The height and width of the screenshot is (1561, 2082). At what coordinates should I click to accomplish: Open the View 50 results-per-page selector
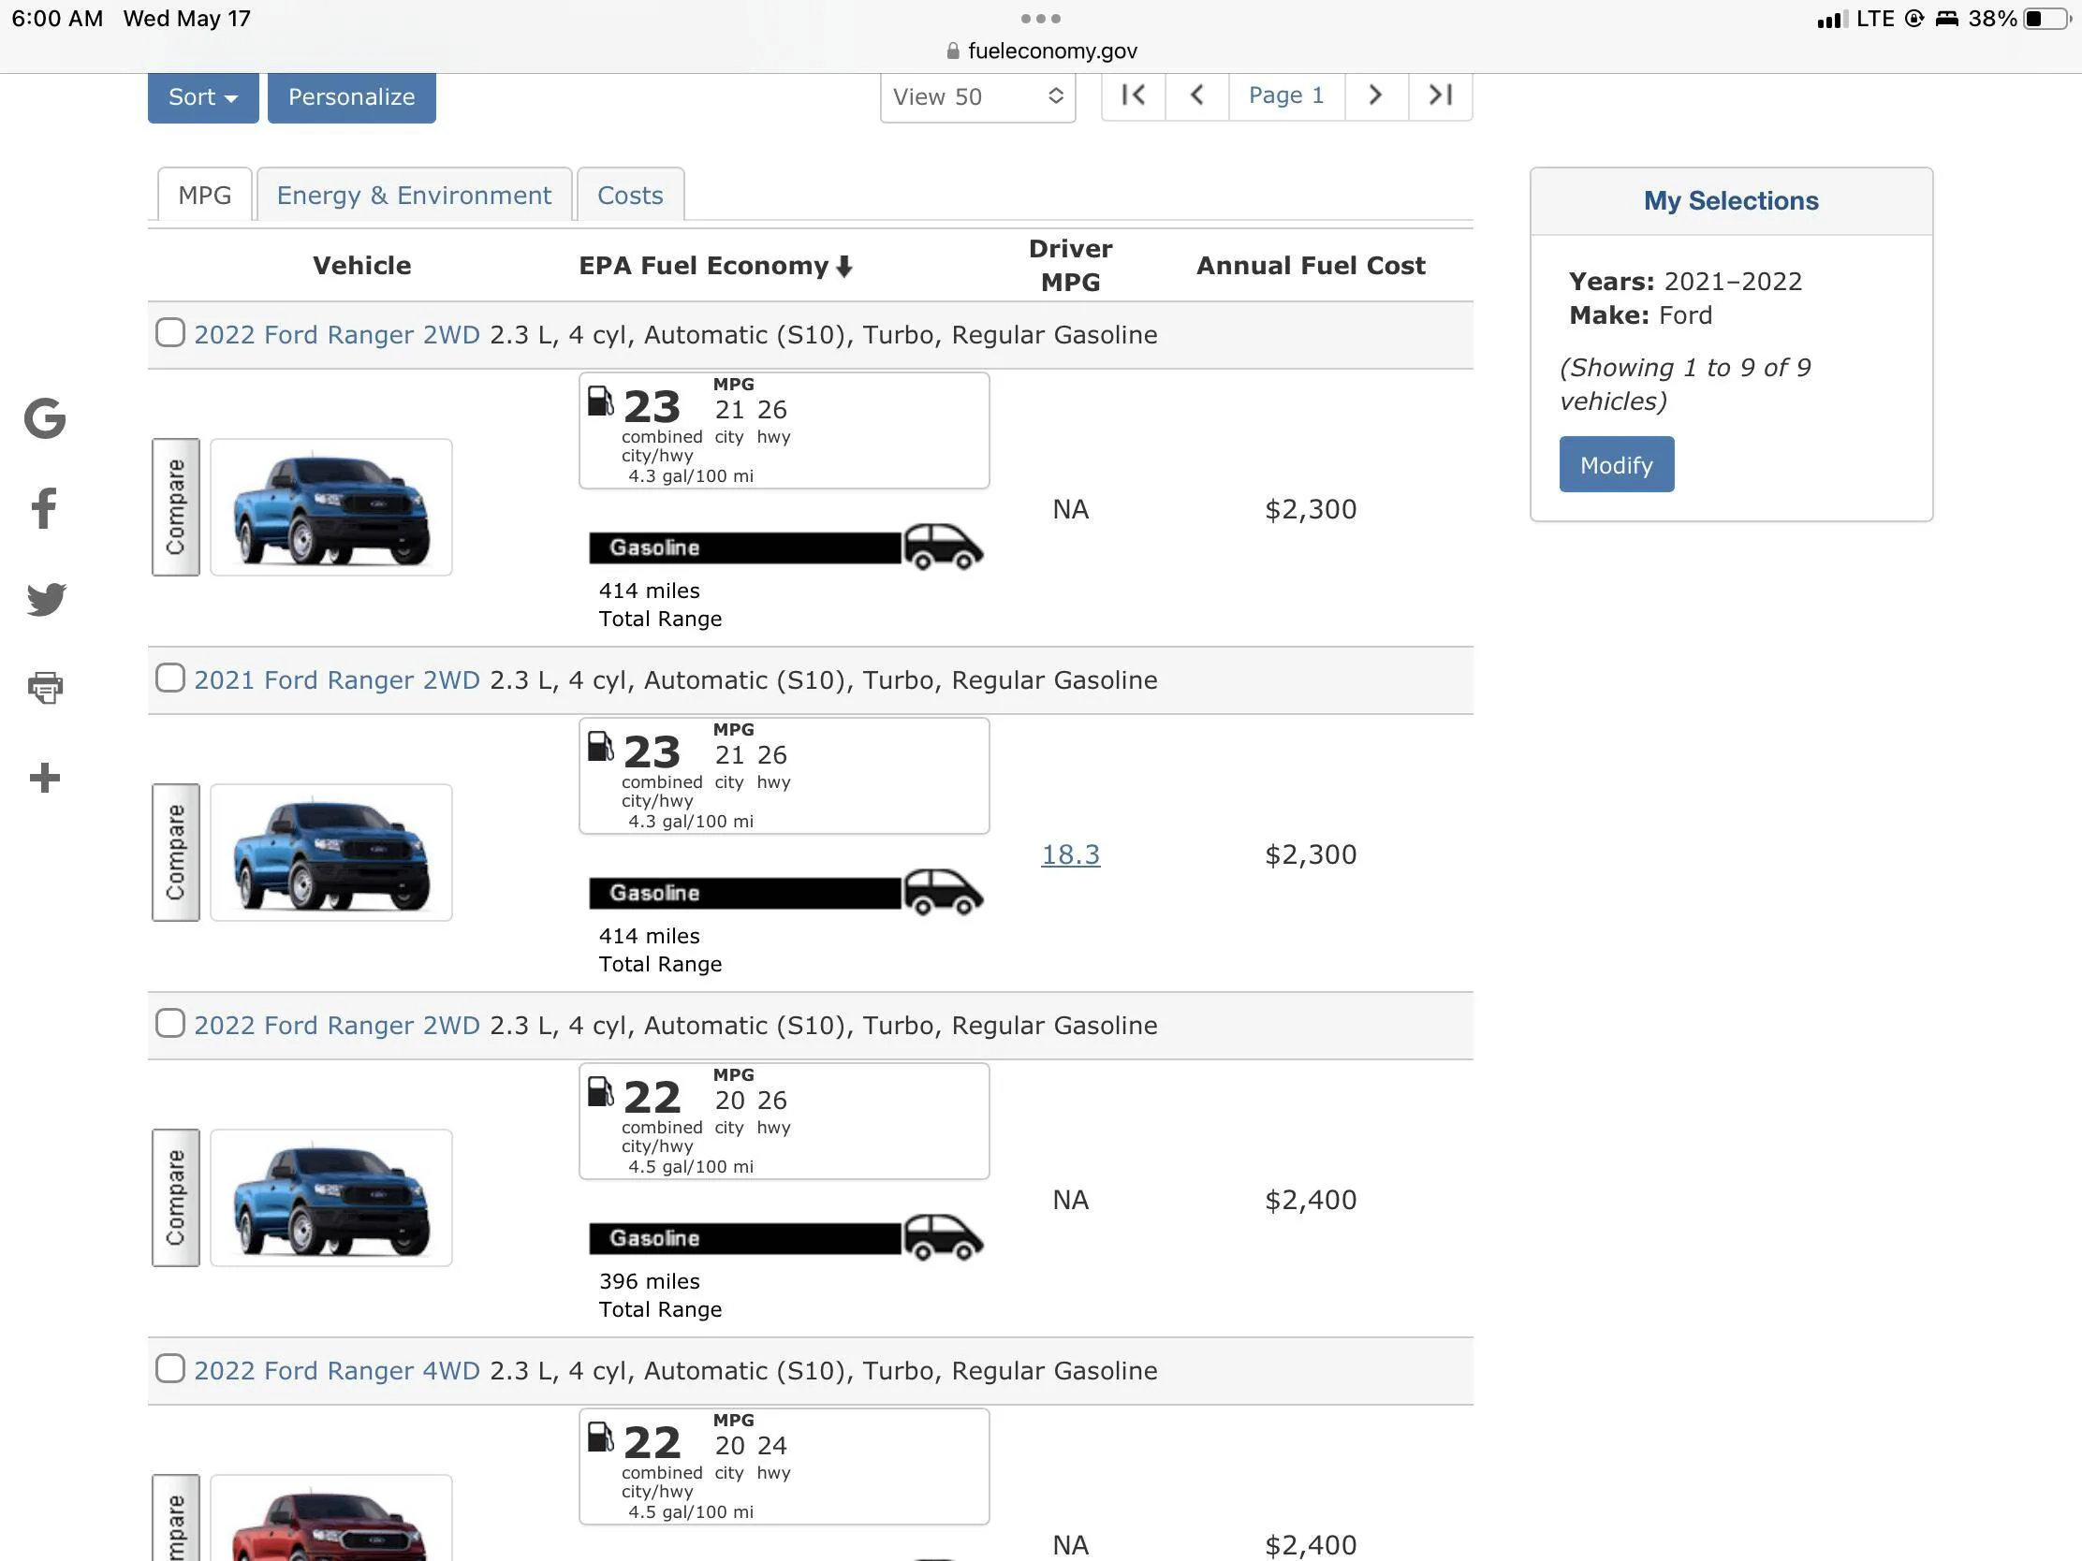pos(978,97)
